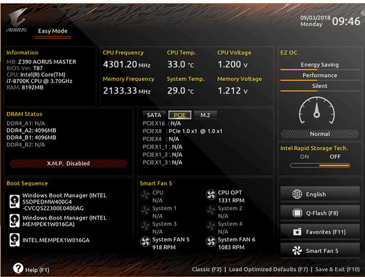The width and height of the screenshot is (365, 277).
Task: Click the PCIEX1_1 : N/A row
Action: (x=163, y=147)
